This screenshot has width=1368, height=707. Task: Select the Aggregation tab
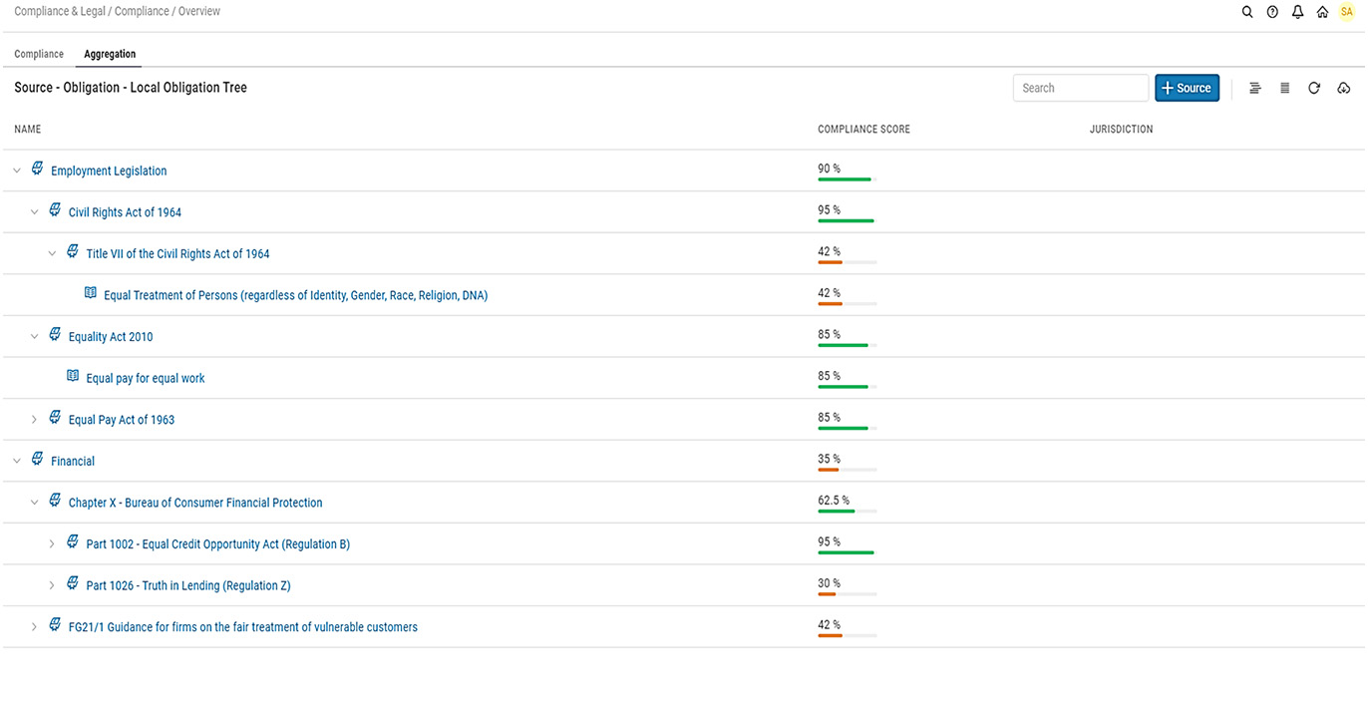click(x=110, y=54)
